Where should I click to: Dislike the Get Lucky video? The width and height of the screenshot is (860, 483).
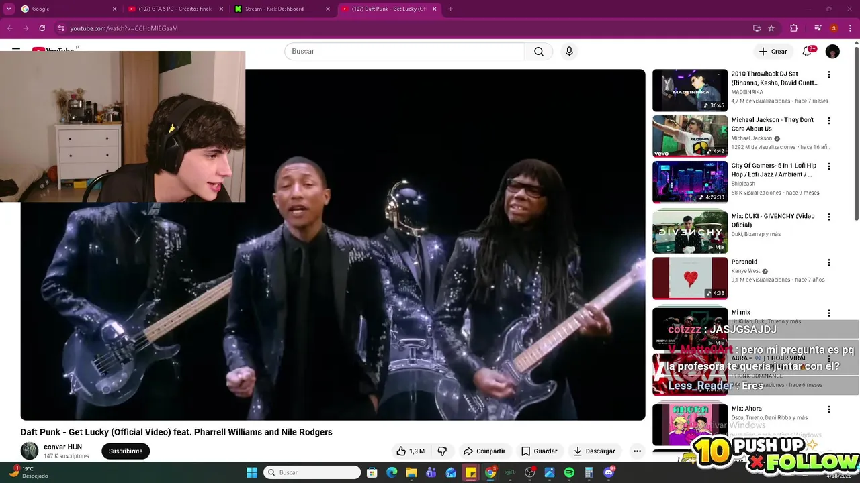(x=442, y=451)
